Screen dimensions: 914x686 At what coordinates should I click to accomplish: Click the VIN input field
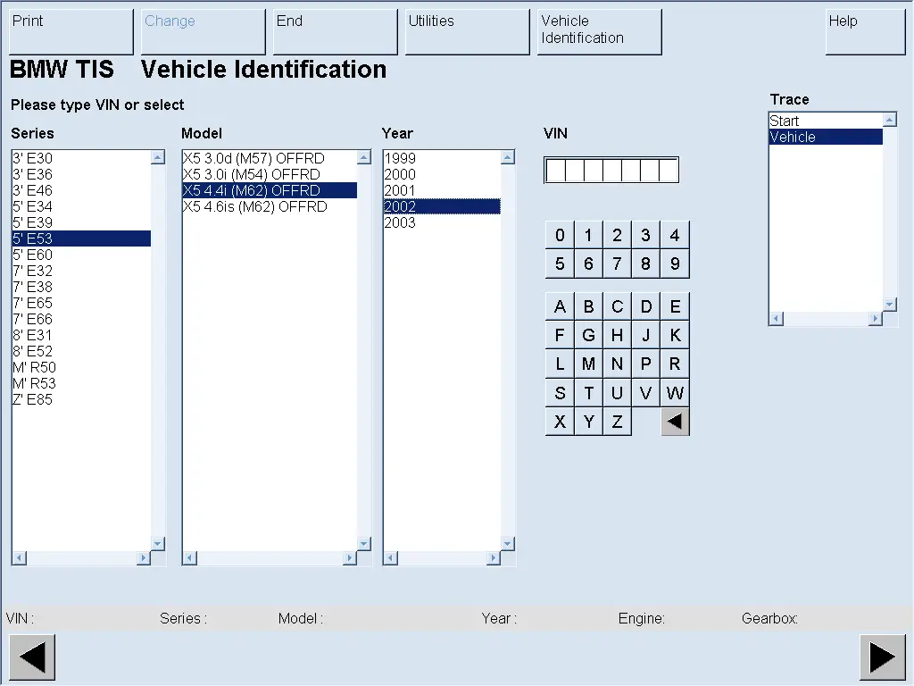click(x=611, y=170)
